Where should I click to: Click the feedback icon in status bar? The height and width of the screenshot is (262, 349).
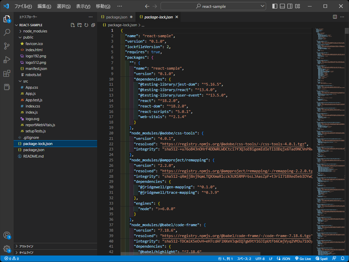pos(334,259)
